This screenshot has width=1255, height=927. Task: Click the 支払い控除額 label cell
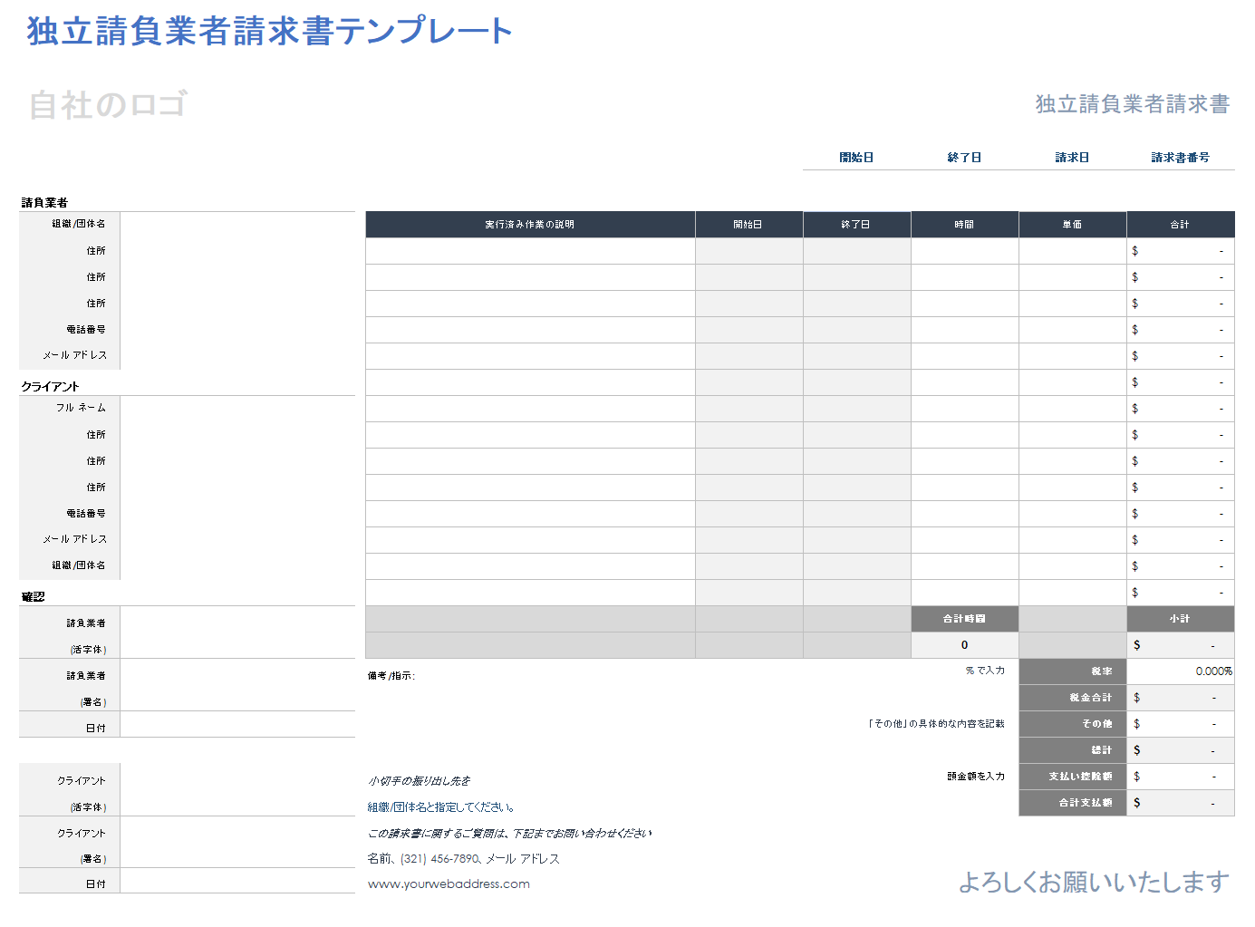[x=1072, y=777]
